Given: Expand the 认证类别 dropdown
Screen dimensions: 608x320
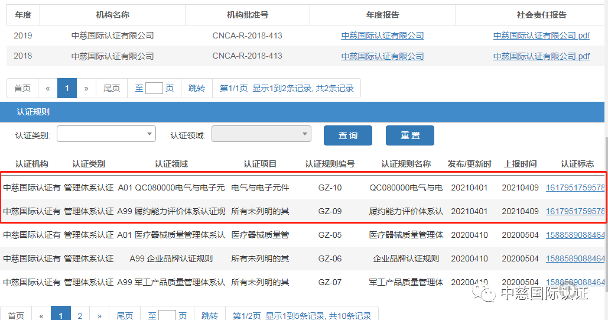Looking at the screenshot, I should coord(106,134).
